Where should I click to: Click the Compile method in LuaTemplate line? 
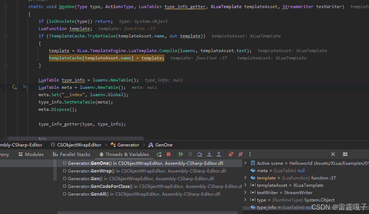pos(168,51)
